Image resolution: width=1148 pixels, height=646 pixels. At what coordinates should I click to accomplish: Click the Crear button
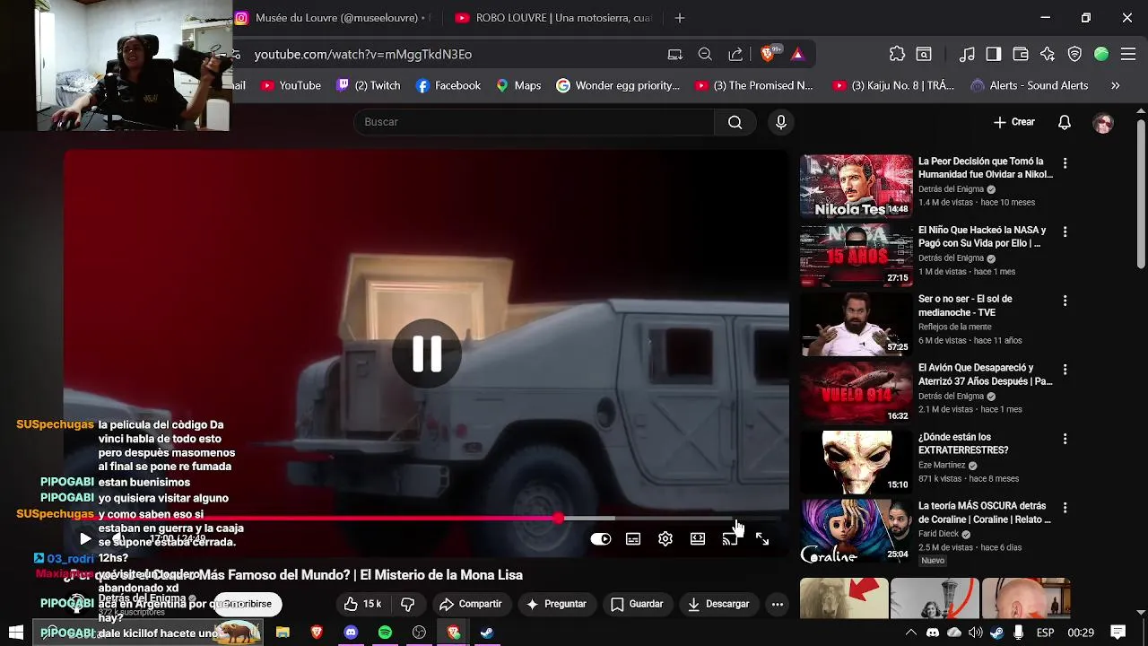pyautogui.click(x=1014, y=122)
